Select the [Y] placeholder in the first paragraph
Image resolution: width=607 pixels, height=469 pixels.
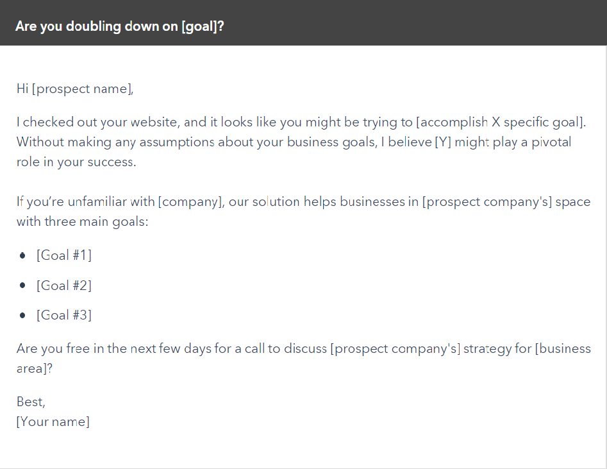(x=444, y=142)
